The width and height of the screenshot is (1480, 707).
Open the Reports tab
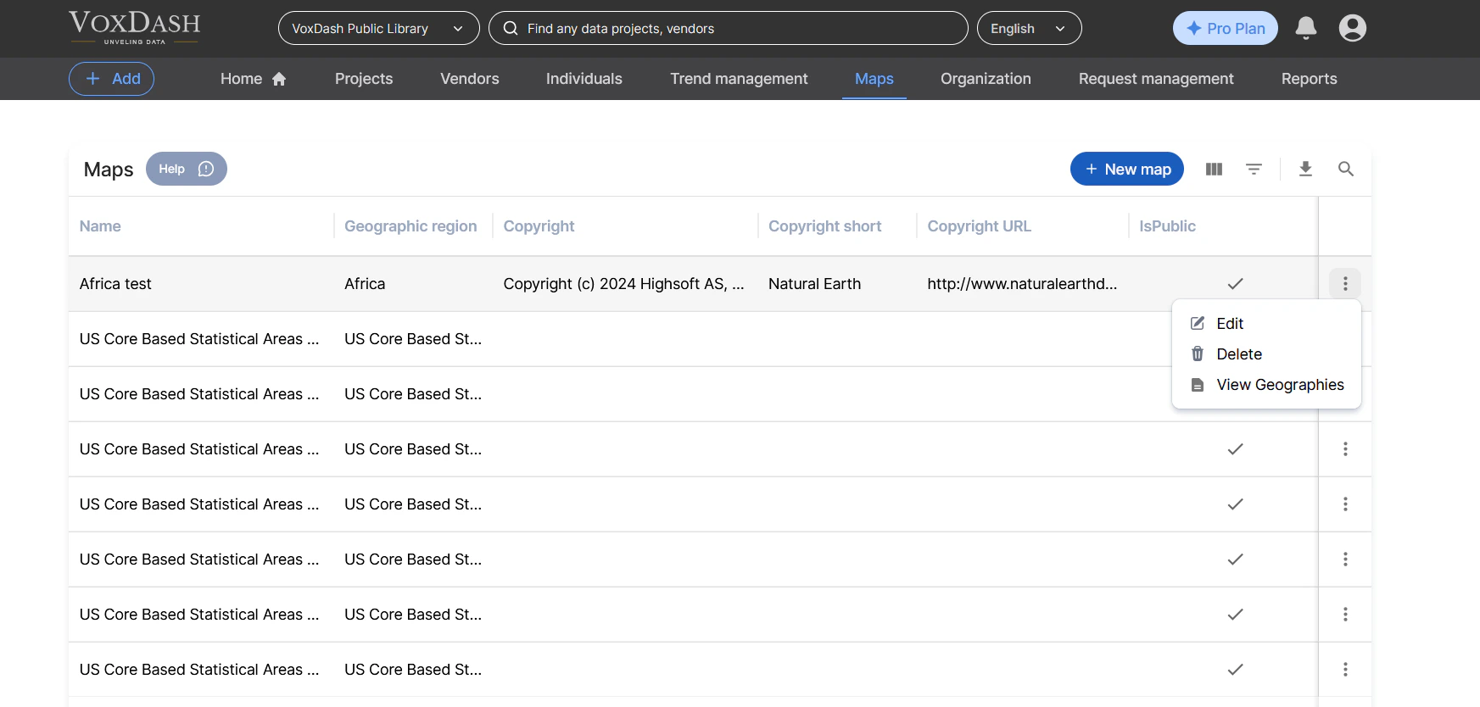[1309, 79]
